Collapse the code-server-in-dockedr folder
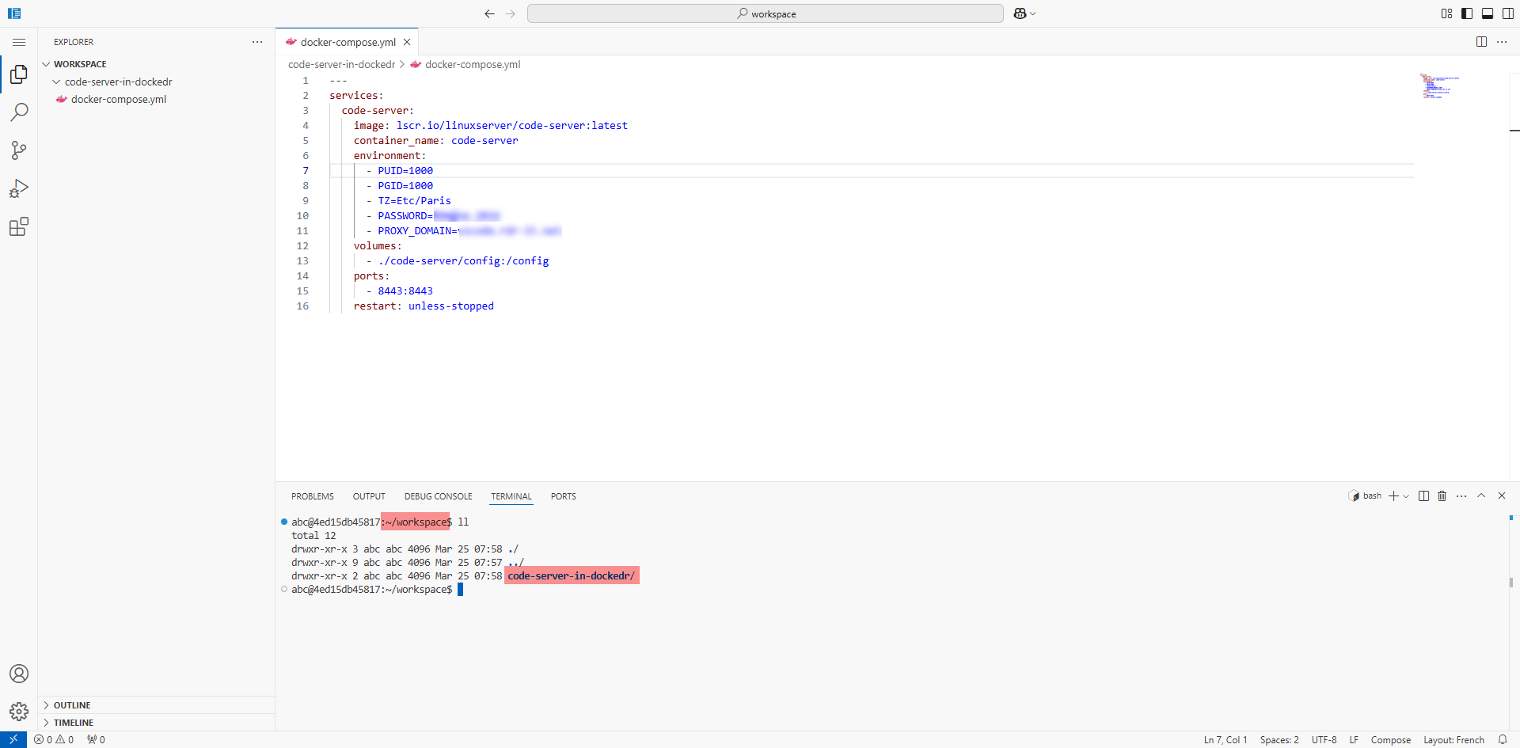This screenshot has height=748, width=1520. 118,82
